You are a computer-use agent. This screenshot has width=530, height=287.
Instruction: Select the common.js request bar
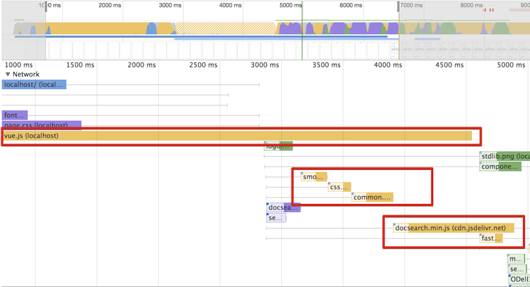tap(372, 197)
